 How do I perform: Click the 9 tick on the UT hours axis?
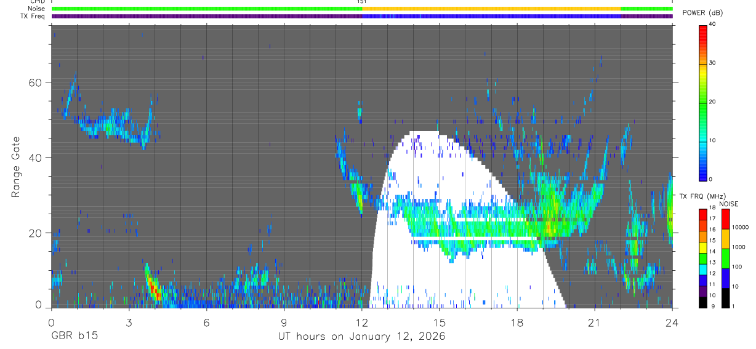click(284, 322)
